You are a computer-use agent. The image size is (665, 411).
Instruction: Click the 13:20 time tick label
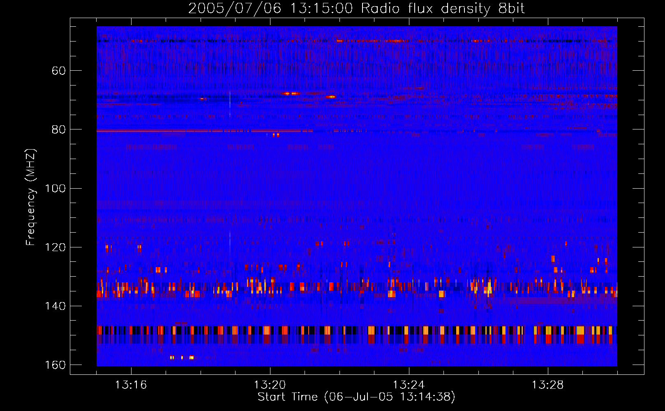pyautogui.click(x=270, y=385)
